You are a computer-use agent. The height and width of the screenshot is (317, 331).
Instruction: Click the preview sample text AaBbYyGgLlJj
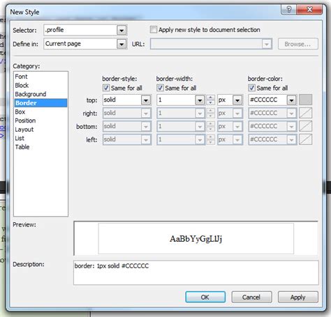[x=196, y=239]
